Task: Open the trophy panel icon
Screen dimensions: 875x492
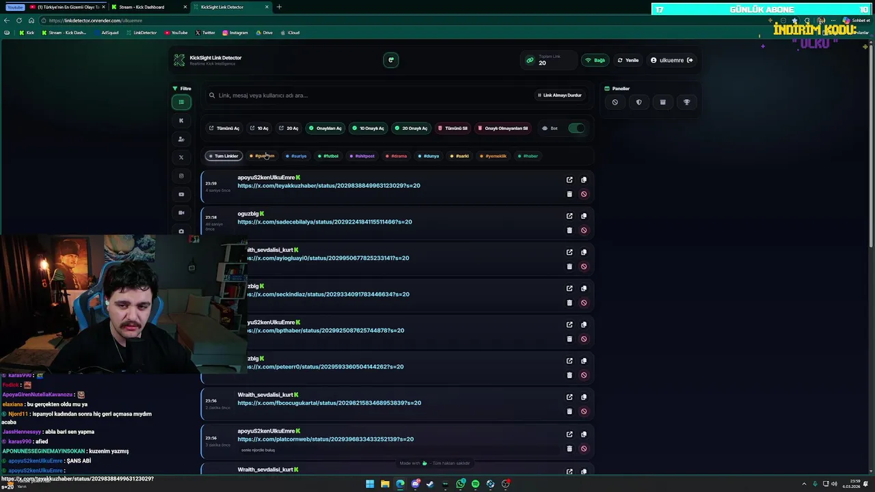Action: click(686, 102)
